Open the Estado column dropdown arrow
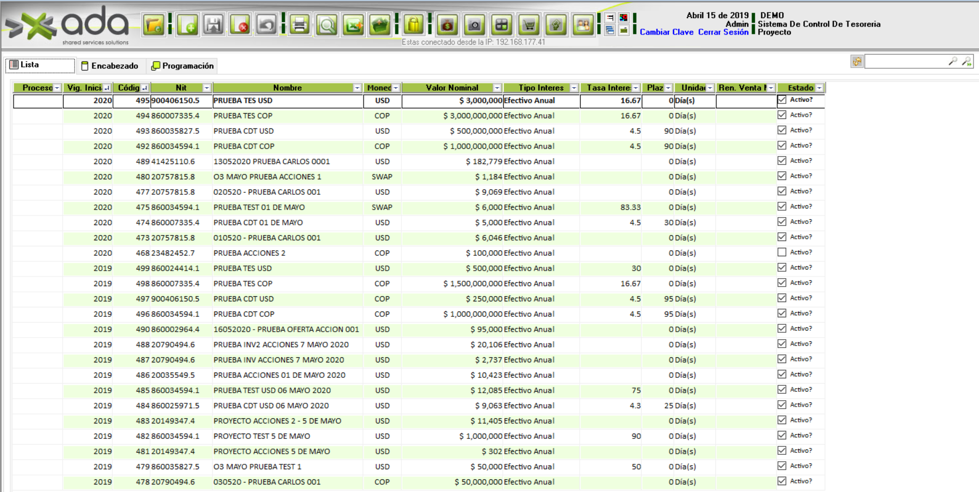Screen dimensions: 979x492 (x=819, y=88)
